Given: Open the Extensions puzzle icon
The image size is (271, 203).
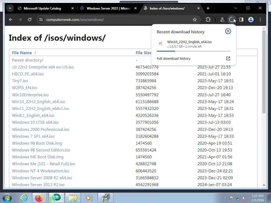Looking at the screenshot, I should click(208, 20).
